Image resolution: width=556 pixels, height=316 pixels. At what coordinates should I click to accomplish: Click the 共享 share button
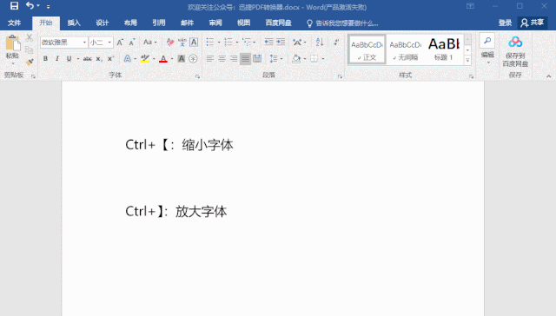click(x=533, y=23)
